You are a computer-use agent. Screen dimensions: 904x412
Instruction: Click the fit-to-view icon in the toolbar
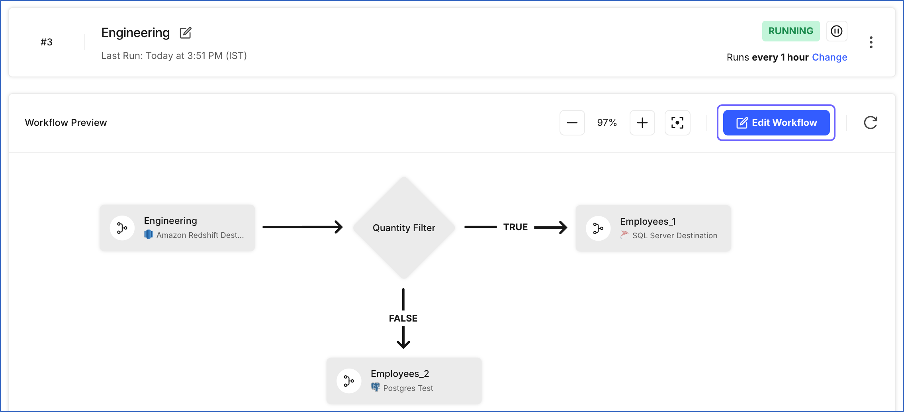(x=677, y=122)
